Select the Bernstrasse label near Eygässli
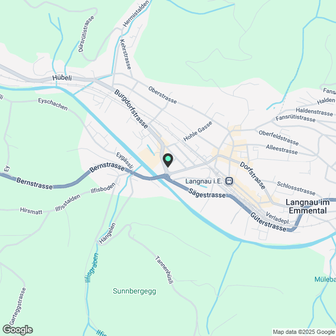The width and height of the screenshot is (336, 336). 107,167
